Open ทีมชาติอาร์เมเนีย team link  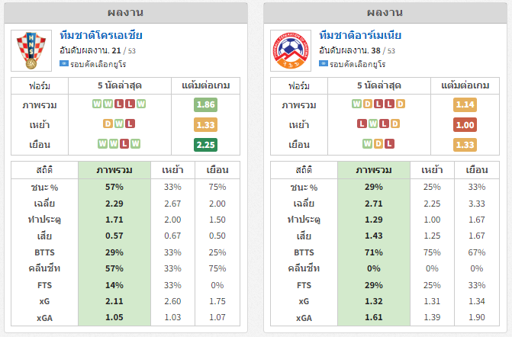pyautogui.click(x=360, y=35)
